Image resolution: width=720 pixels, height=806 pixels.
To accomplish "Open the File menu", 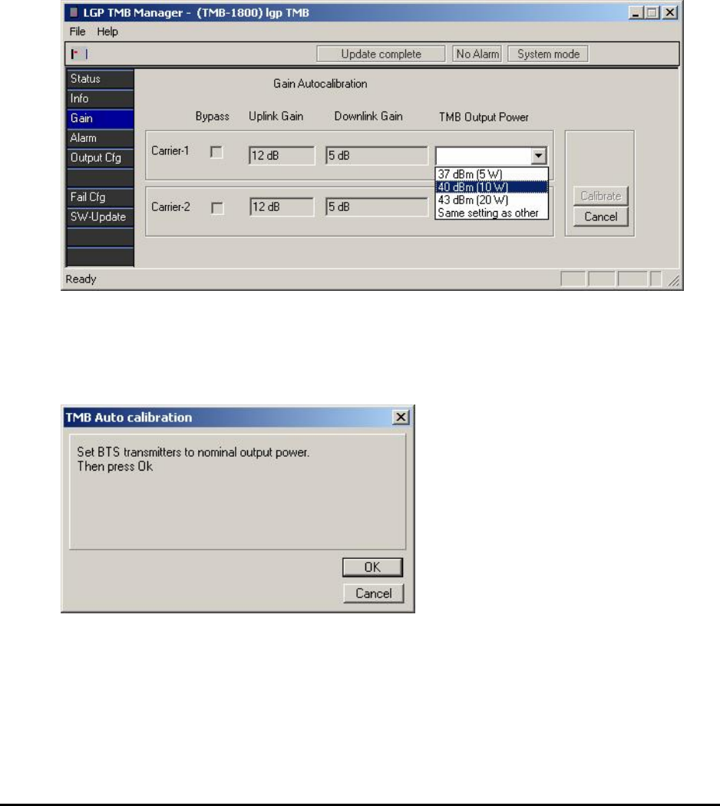I will coord(78,31).
